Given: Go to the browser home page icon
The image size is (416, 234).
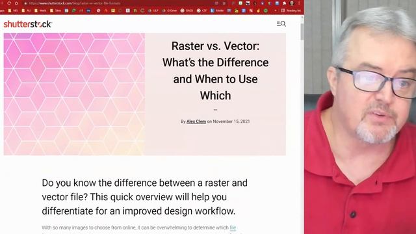Looking at the screenshot, I should click(x=16, y=3).
